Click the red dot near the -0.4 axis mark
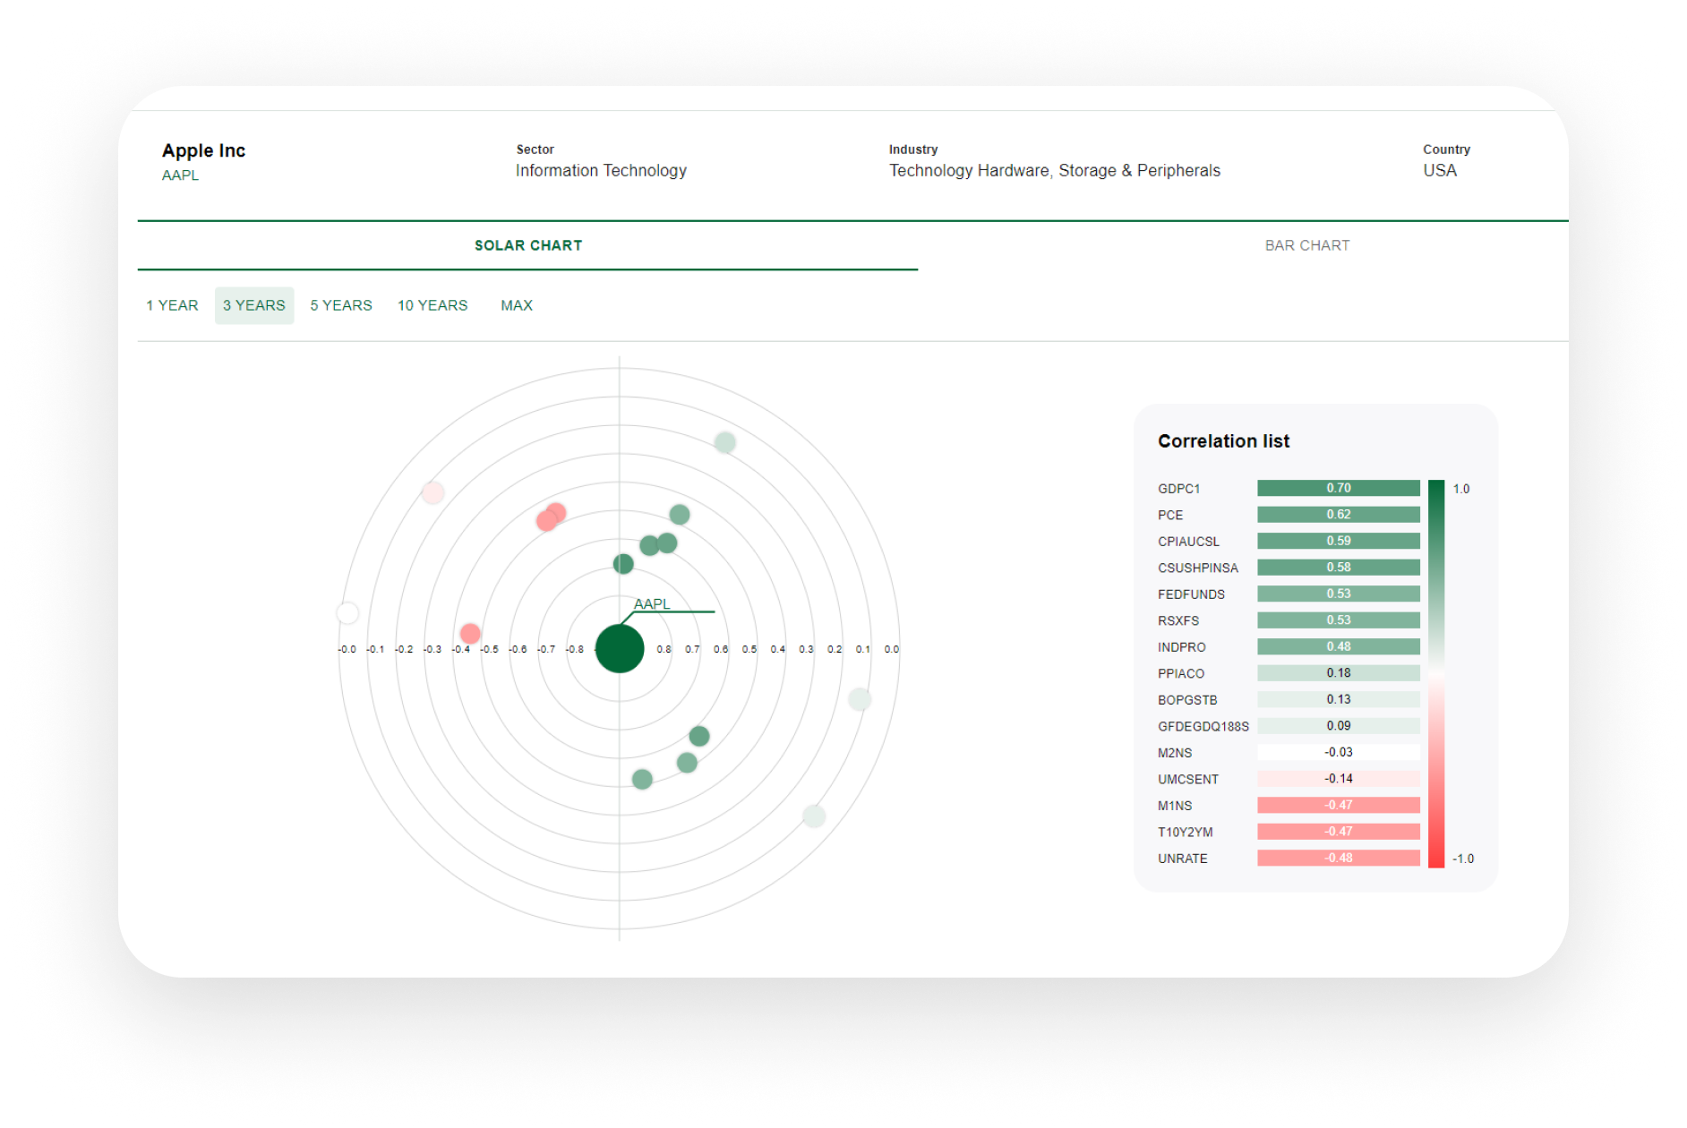This screenshot has width=1687, height=1128. pyautogui.click(x=470, y=634)
